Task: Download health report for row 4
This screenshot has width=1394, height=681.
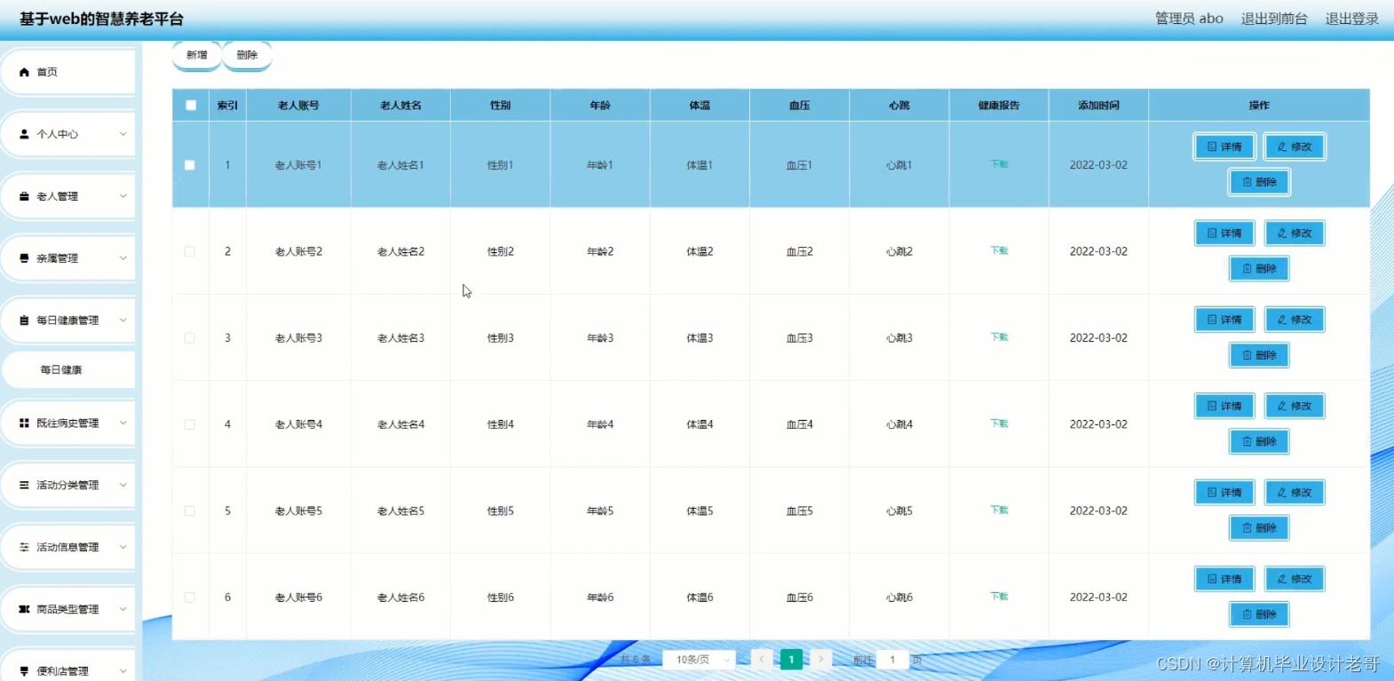Action: (x=999, y=424)
